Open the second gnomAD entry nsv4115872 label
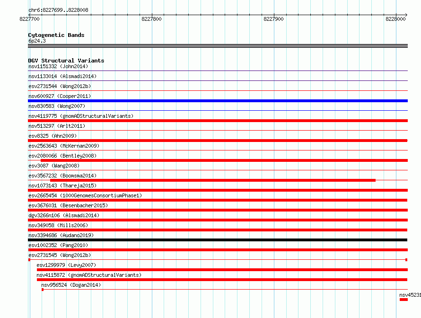 click(89, 275)
